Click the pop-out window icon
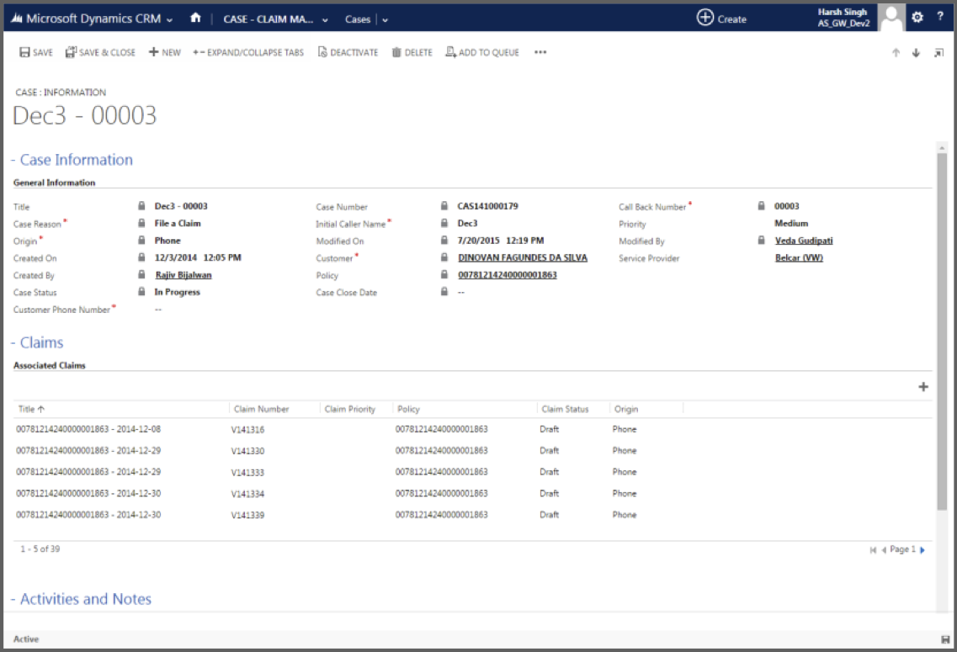 (938, 53)
